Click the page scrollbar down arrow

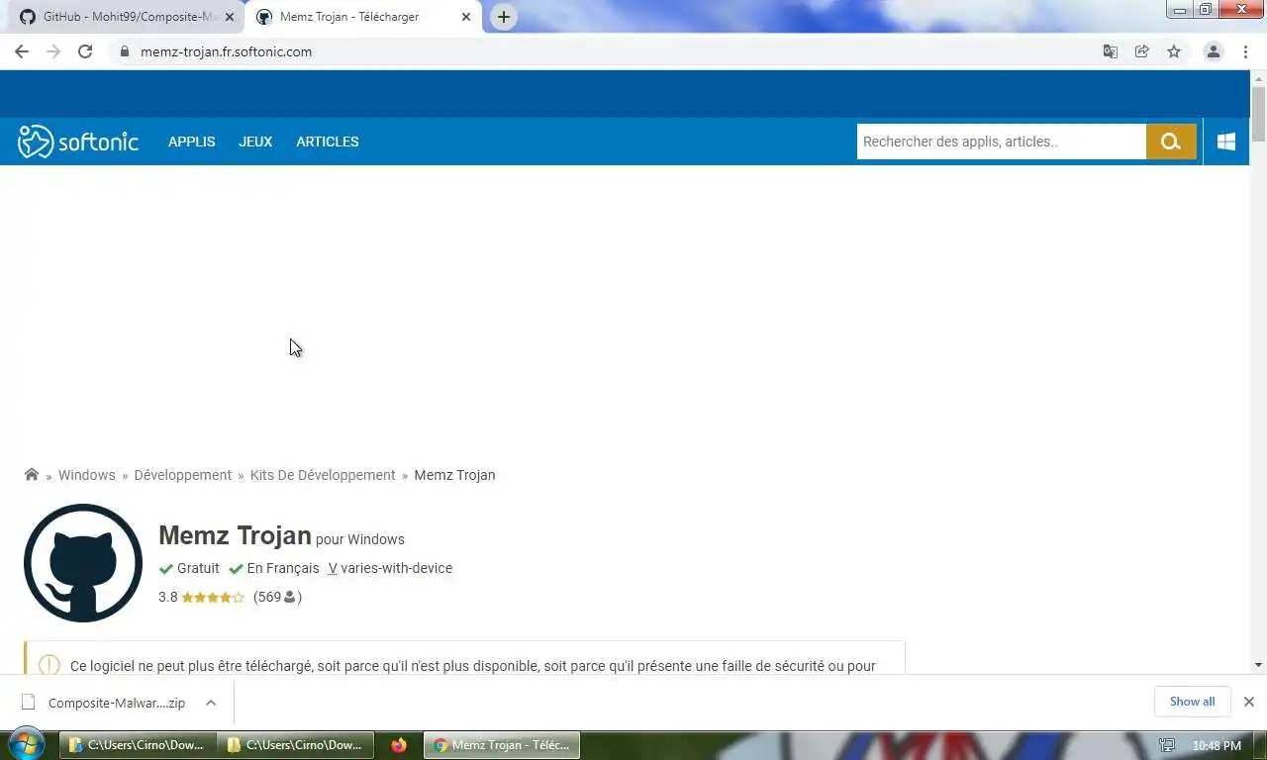pyautogui.click(x=1258, y=665)
